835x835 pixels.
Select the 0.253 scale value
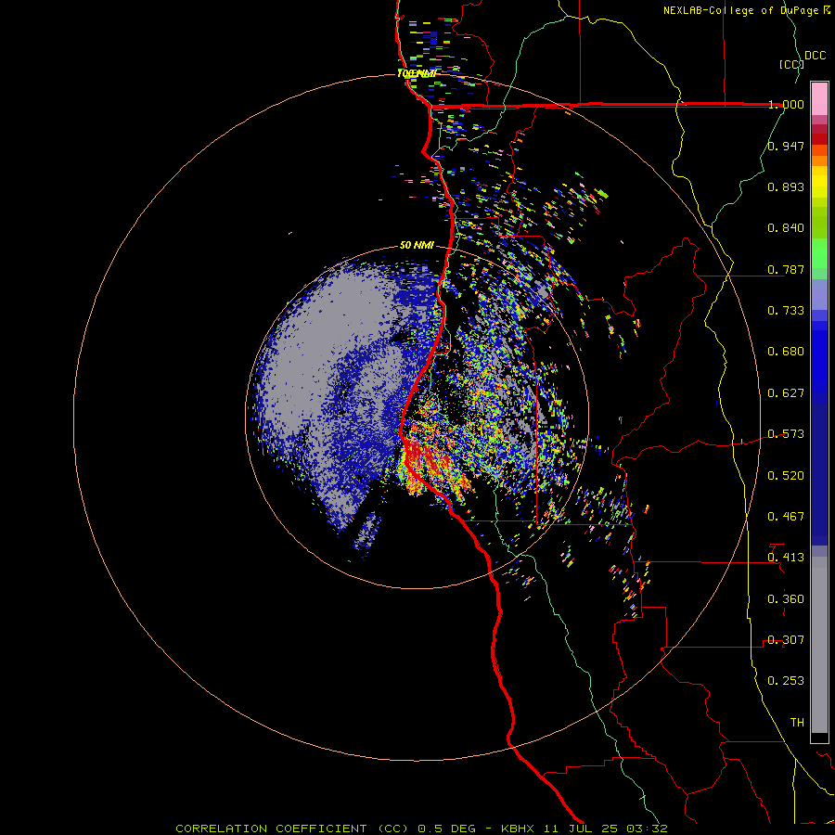pyautogui.click(x=786, y=681)
